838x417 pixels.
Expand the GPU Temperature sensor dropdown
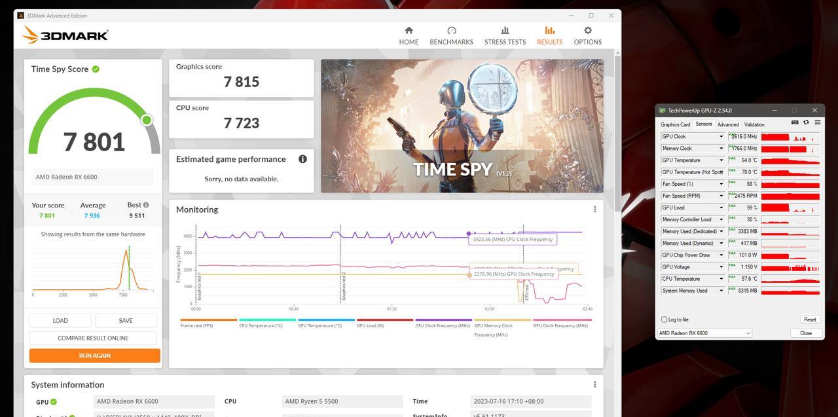click(721, 160)
